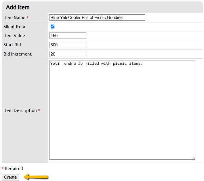Select the Bid Increment field showing 20
Image resolution: width=204 pixels, height=181 pixels.
pyautogui.click(x=68, y=54)
